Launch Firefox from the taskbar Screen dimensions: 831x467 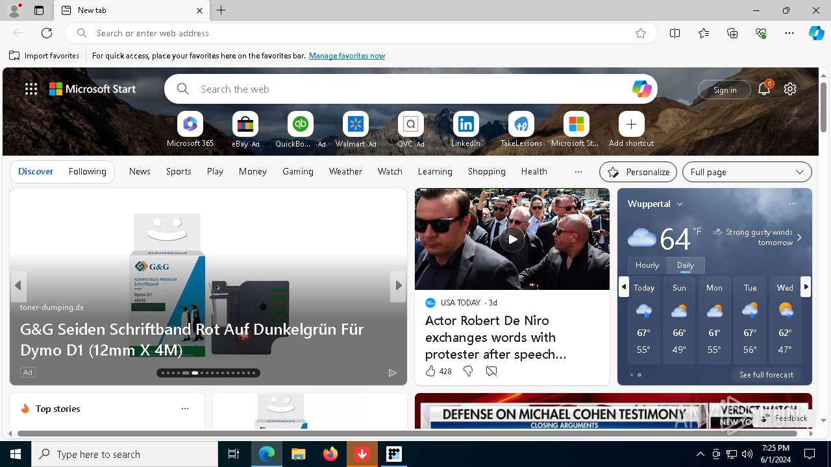(x=330, y=454)
